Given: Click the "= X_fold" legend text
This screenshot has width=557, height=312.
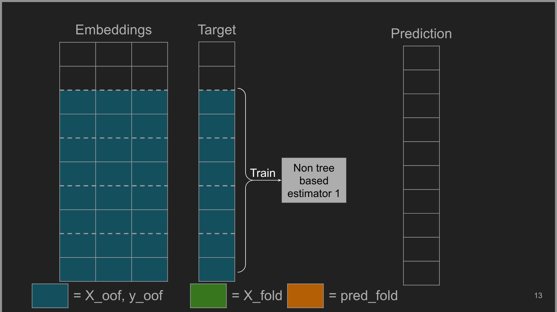Looking at the screenshot, I should tap(257, 296).
